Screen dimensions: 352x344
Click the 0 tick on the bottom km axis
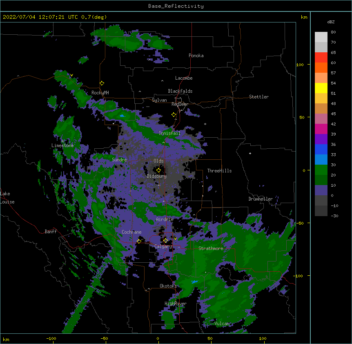[158, 338]
